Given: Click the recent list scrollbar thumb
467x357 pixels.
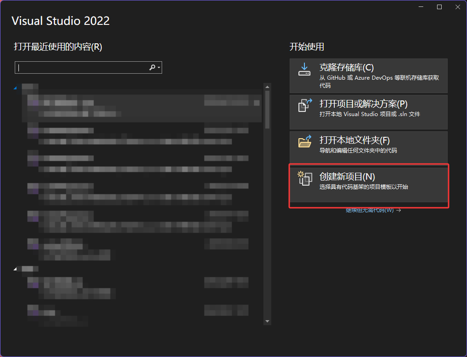Looking at the screenshot, I should coord(267,110).
